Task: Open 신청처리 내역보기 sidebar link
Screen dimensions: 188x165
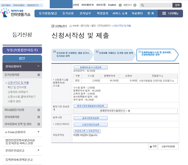Action: [x=18, y=92]
